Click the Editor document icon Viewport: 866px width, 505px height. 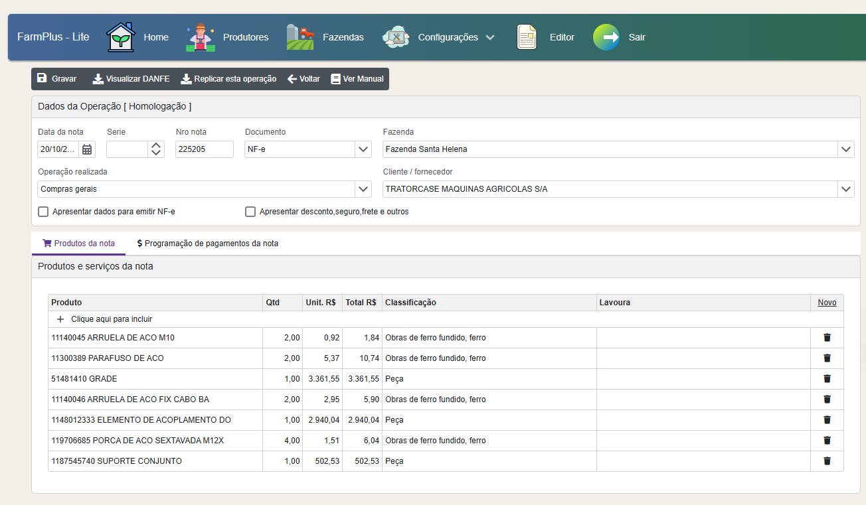tap(527, 37)
